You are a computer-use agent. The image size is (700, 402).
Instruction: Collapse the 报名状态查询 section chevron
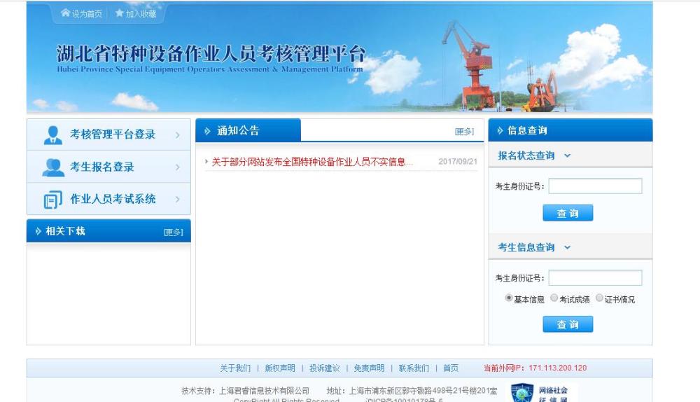pos(568,155)
